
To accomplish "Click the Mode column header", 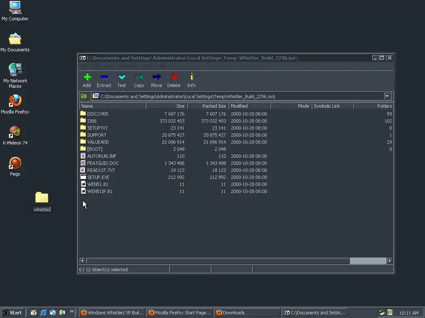I will click(291, 106).
